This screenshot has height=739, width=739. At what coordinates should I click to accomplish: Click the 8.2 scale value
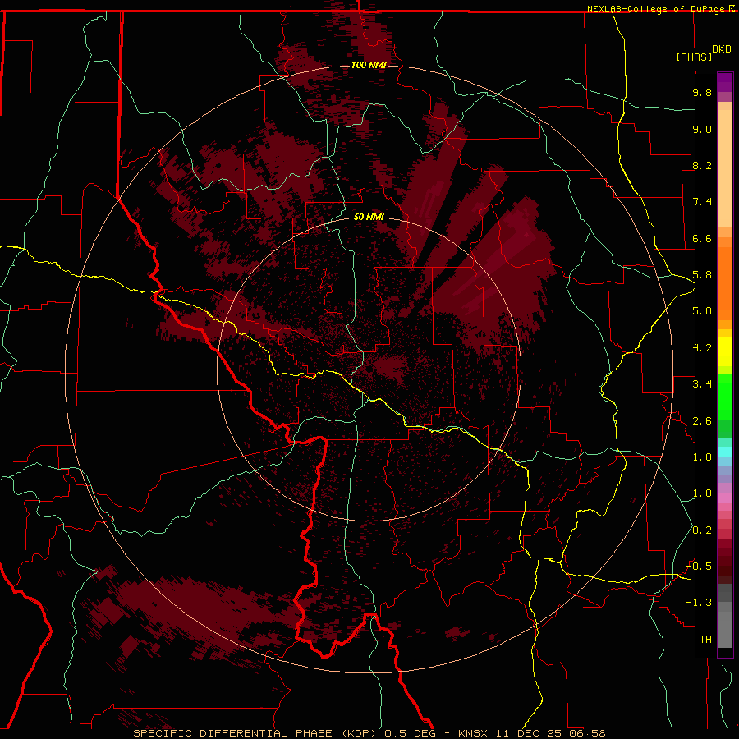tap(702, 165)
